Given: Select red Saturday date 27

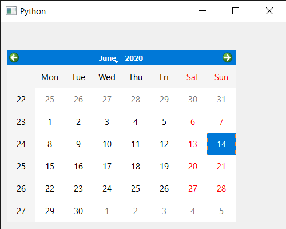Looking at the screenshot, I should click(x=193, y=189).
